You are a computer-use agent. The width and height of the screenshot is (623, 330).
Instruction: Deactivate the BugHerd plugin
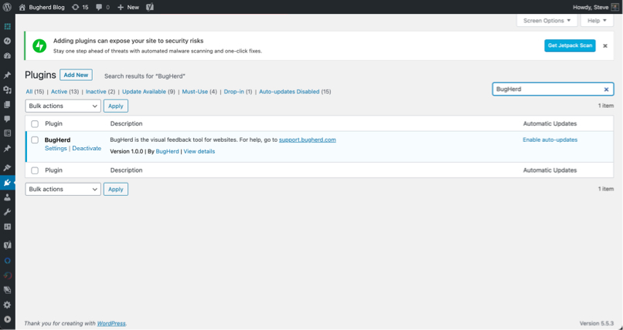(87, 148)
